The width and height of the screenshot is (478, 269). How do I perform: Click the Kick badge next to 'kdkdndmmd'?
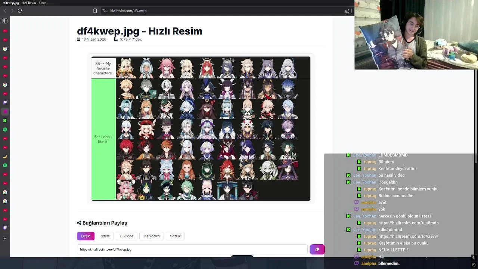coord(348,230)
